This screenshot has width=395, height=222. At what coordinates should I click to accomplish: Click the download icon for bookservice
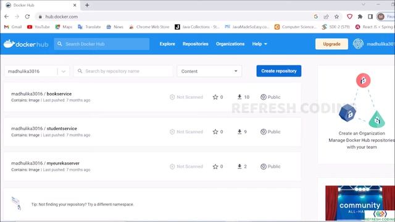pyautogui.click(x=239, y=97)
